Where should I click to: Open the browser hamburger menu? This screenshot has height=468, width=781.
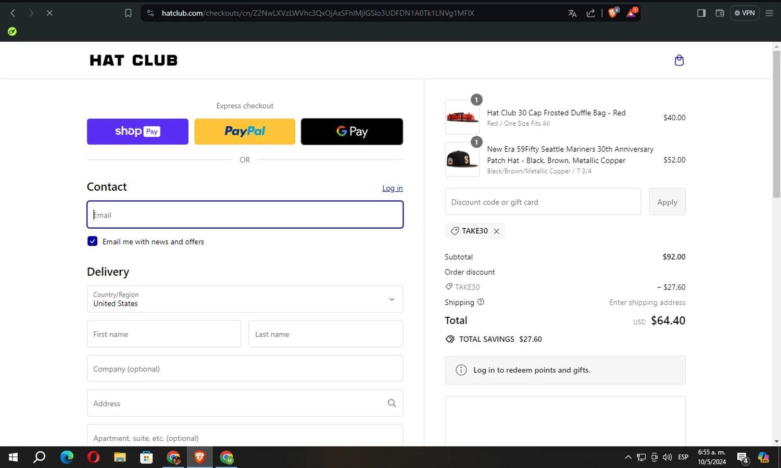pyautogui.click(x=769, y=13)
